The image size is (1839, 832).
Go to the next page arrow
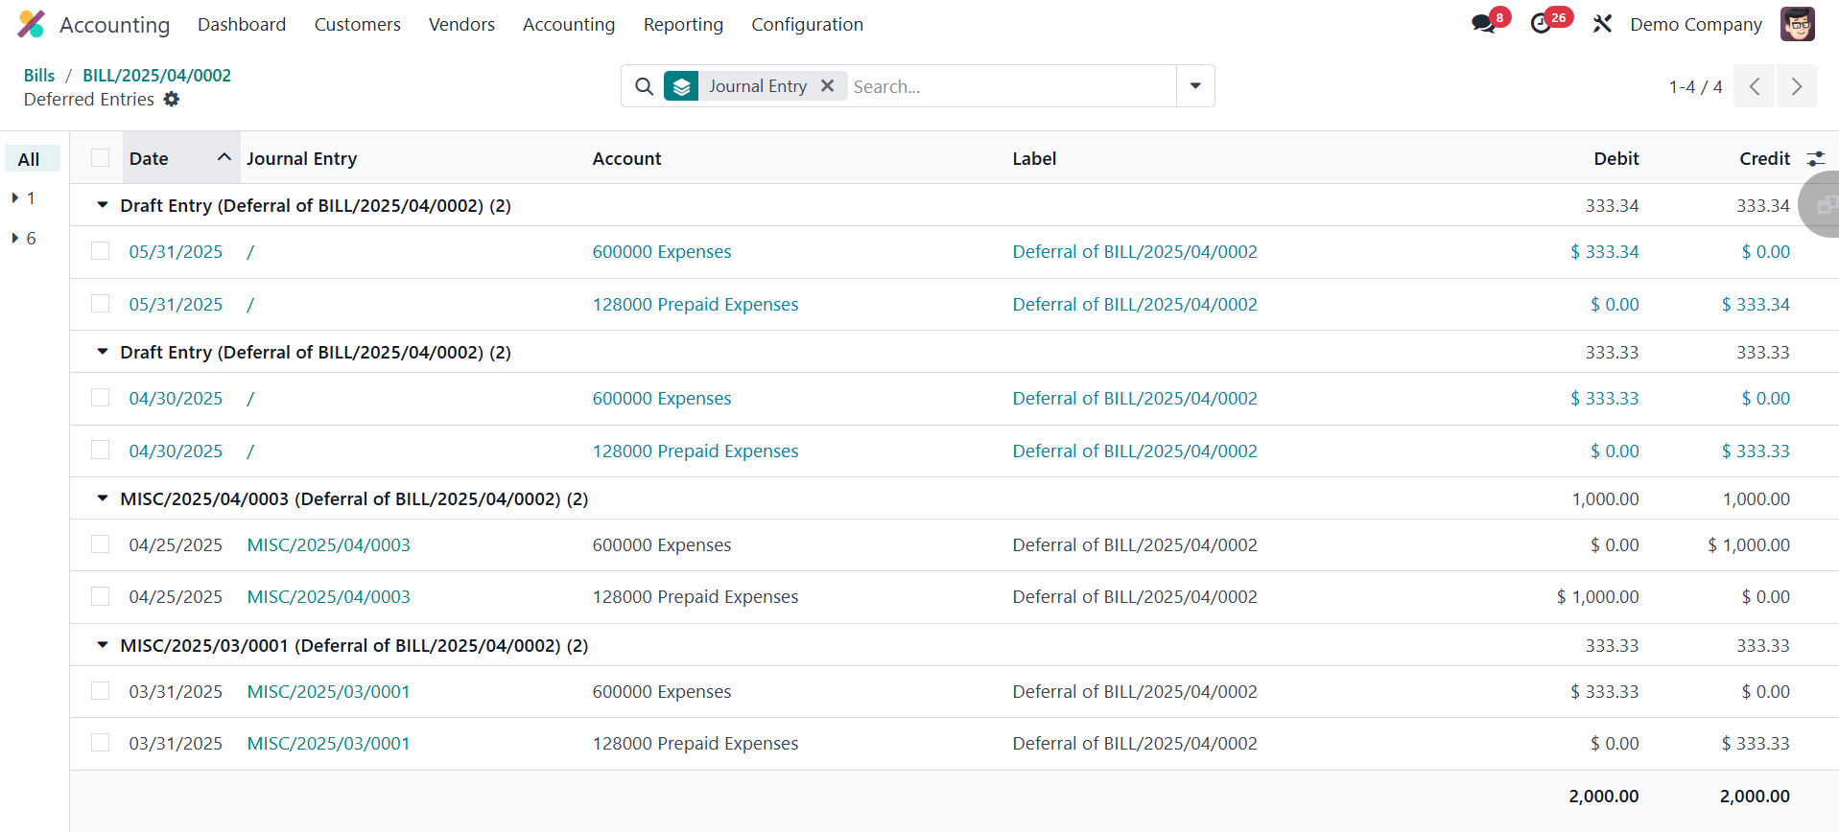point(1797,86)
